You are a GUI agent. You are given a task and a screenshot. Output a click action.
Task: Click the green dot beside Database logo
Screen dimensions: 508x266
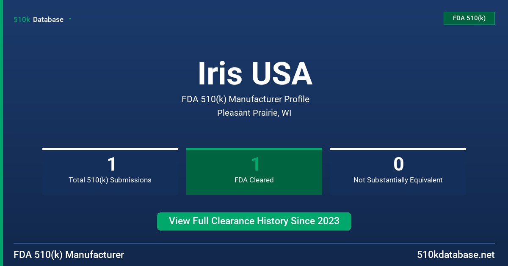click(70, 19)
